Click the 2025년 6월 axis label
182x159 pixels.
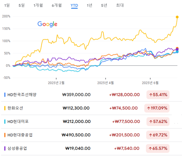[150, 83]
